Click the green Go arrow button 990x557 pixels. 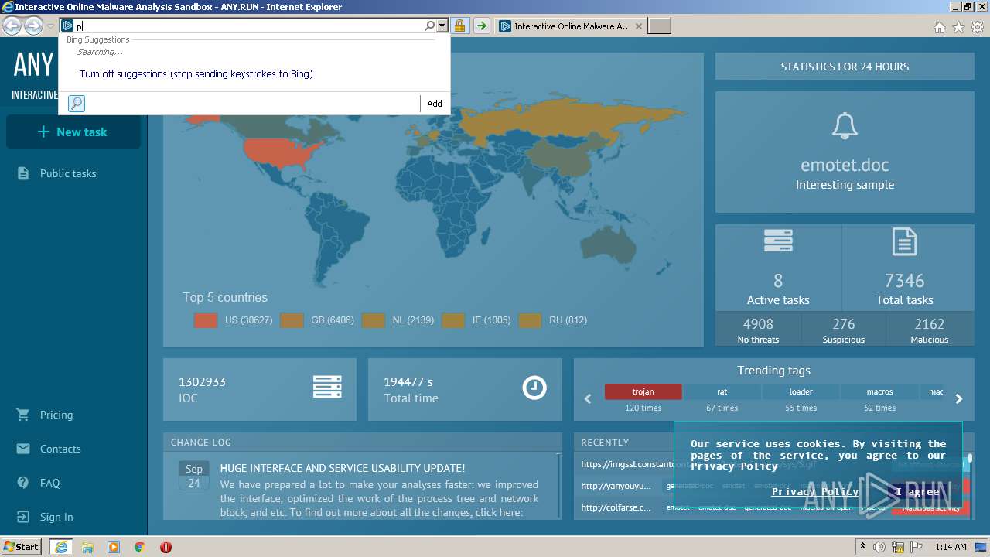tap(481, 26)
